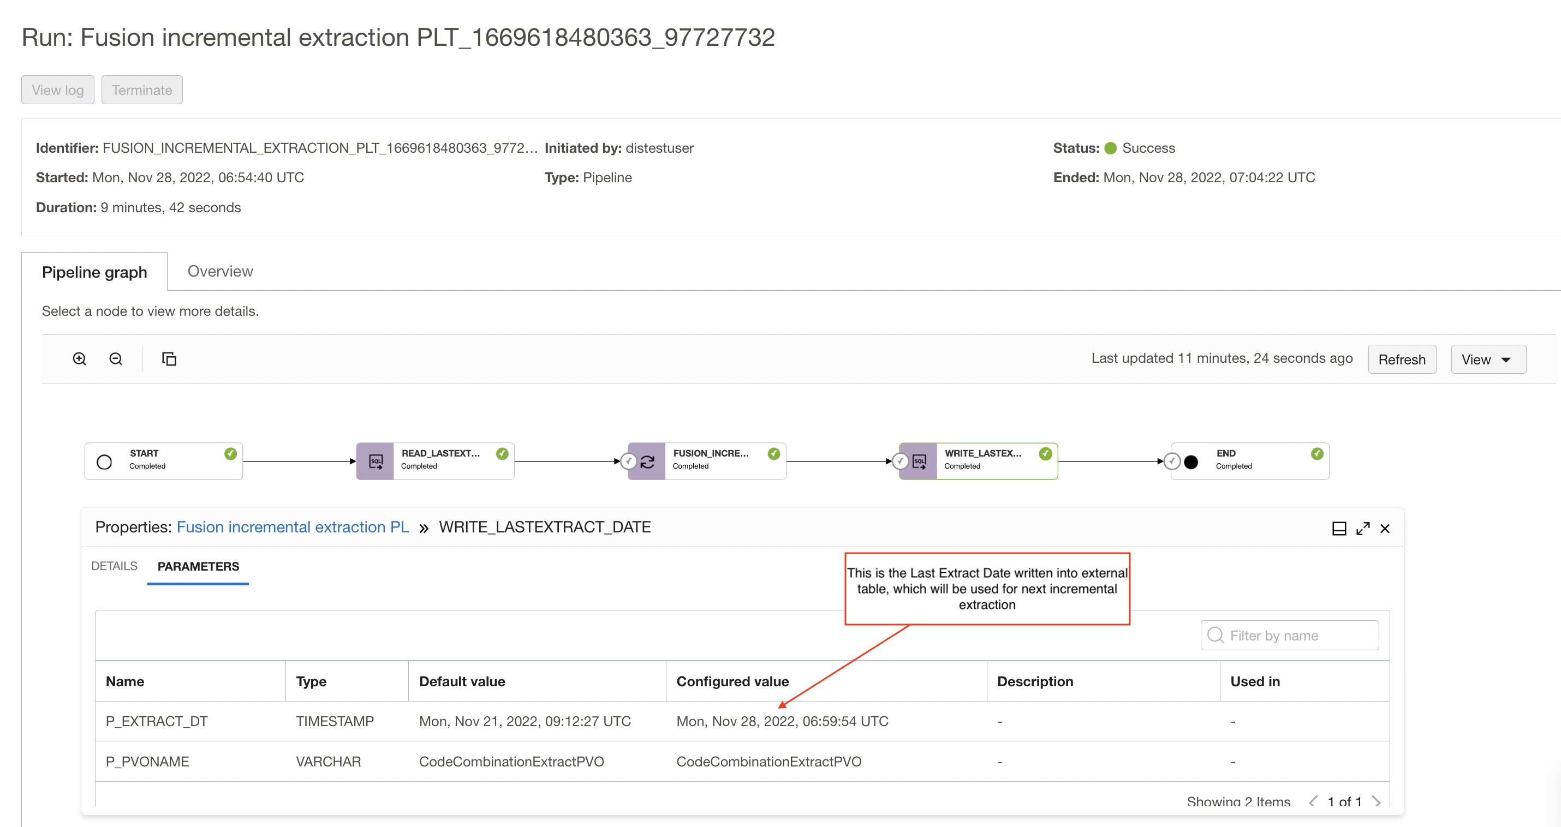Click the END node circle
This screenshot has height=827, width=1561.
click(1191, 462)
